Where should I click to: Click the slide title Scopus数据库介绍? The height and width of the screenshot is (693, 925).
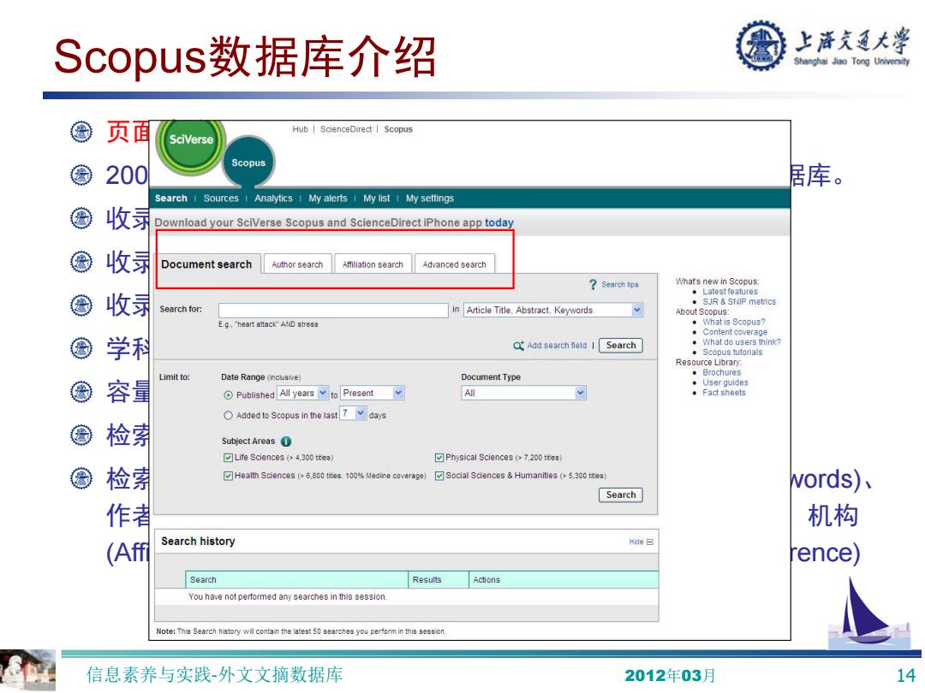pos(245,56)
